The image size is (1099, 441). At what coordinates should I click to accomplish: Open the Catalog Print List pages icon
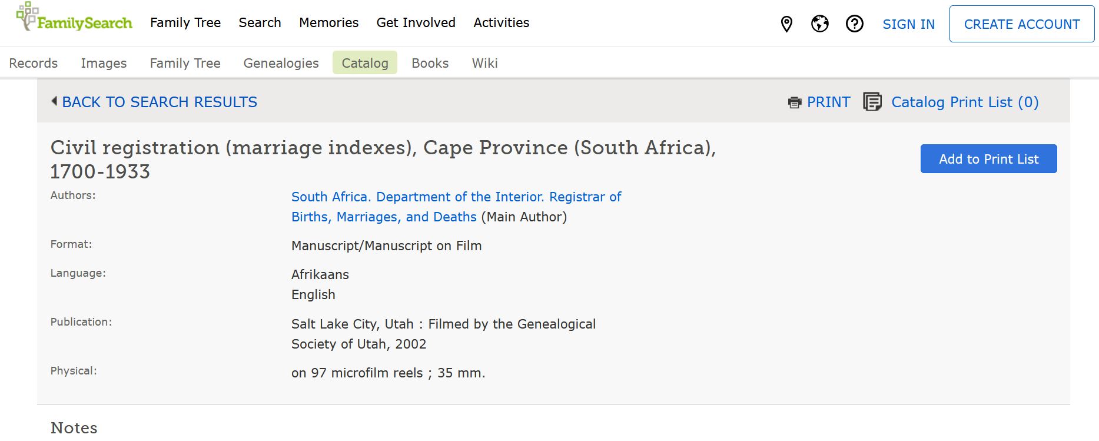[x=872, y=101]
